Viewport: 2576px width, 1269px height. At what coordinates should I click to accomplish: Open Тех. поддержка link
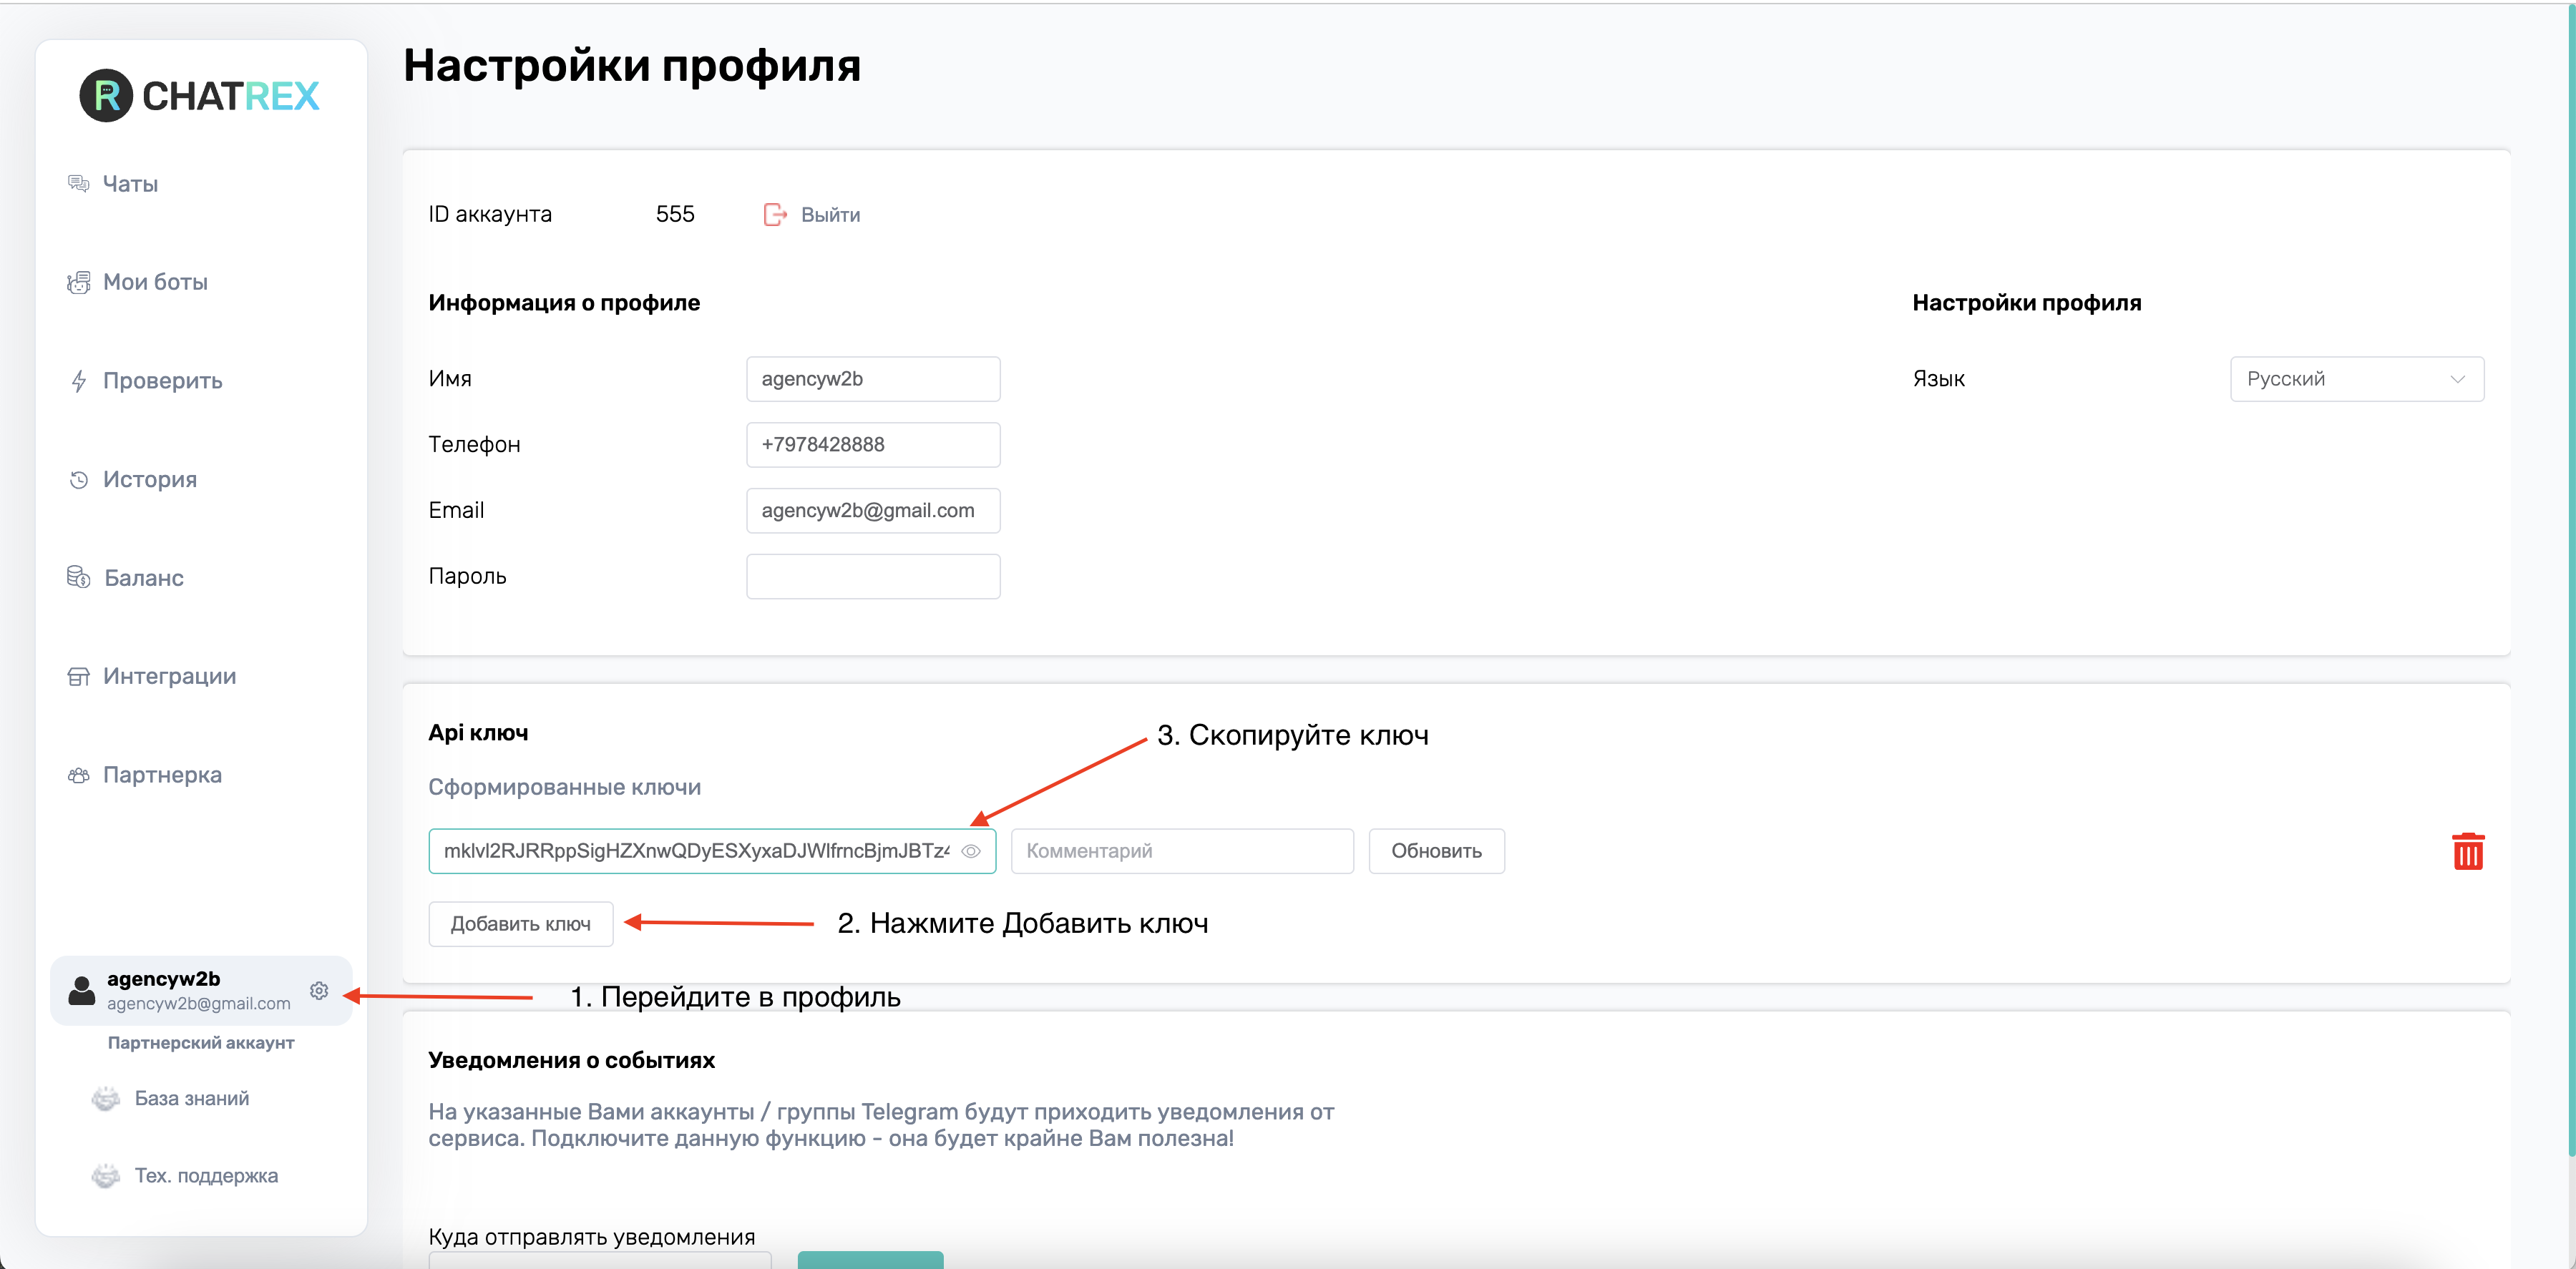[206, 1176]
